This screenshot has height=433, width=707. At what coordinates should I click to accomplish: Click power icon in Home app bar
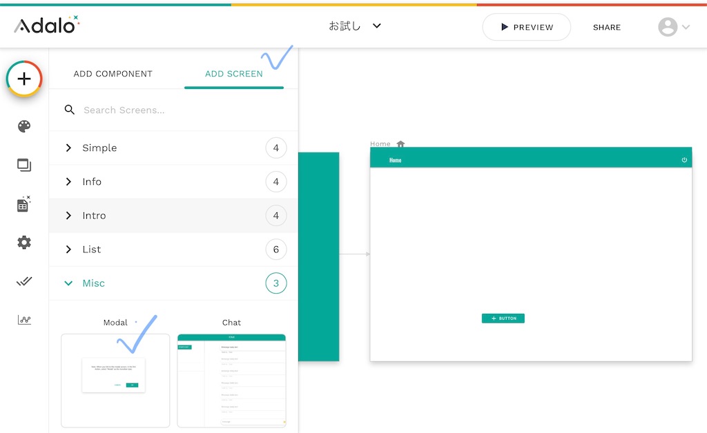(684, 160)
